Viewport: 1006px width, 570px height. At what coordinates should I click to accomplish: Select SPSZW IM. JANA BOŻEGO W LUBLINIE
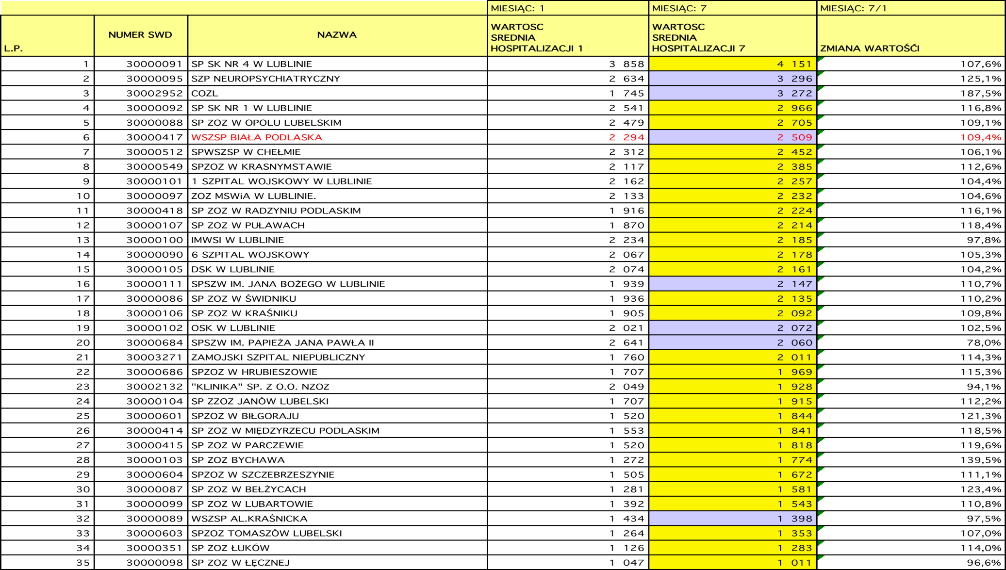click(337, 284)
